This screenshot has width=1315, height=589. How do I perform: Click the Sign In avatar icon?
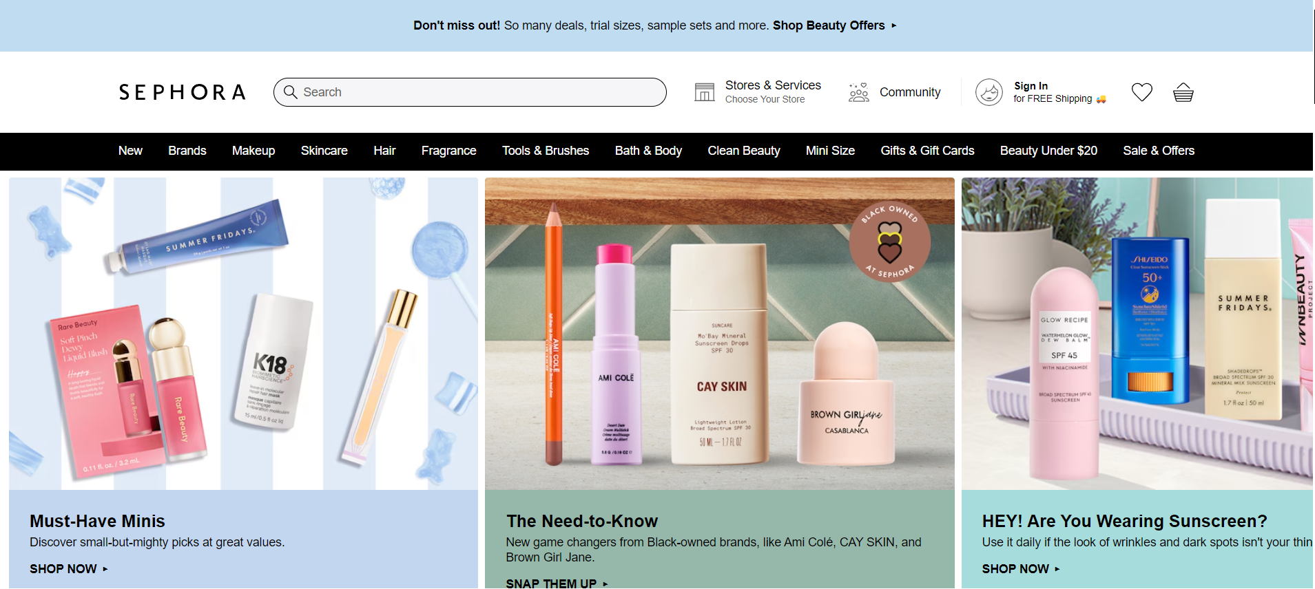(988, 92)
